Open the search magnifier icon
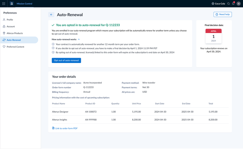Viewport: 243px width, 149px height. point(228,3)
